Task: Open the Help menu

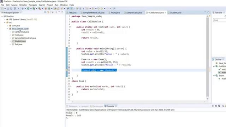Action: (x=72, y=5)
